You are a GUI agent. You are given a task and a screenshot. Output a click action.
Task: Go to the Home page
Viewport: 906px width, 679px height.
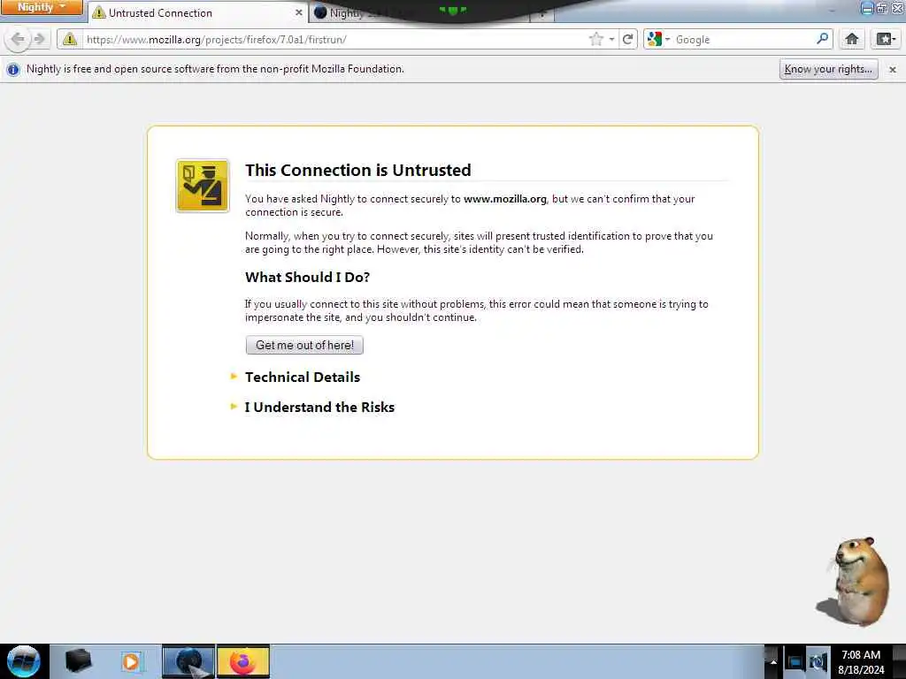point(852,39)
